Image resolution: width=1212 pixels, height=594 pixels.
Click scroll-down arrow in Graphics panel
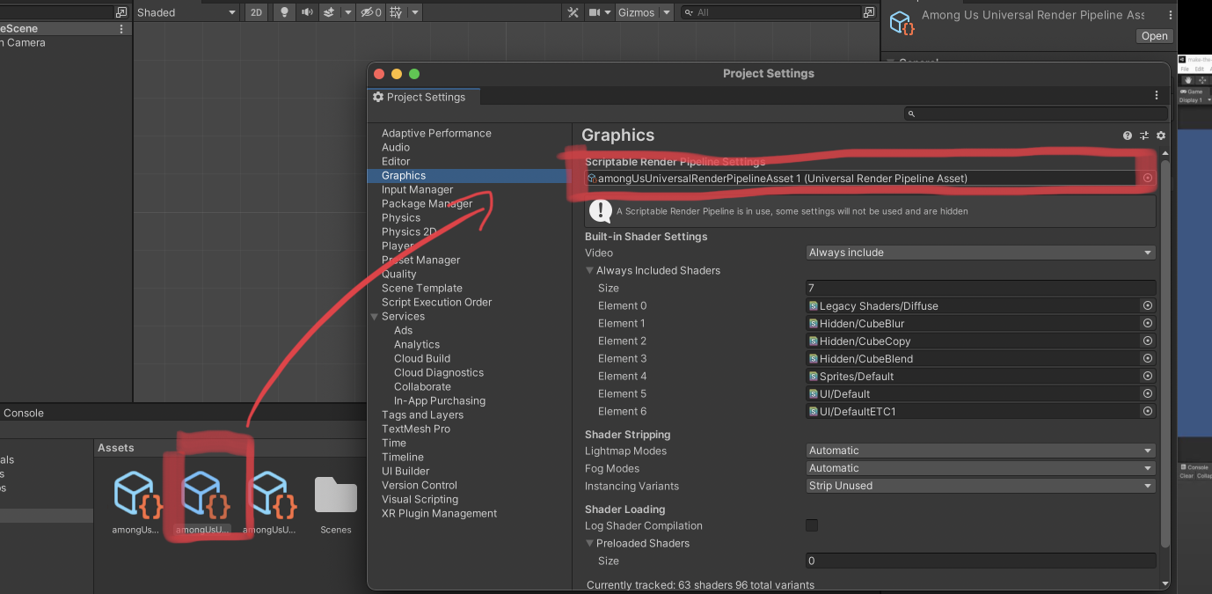tap(1165, 583)
